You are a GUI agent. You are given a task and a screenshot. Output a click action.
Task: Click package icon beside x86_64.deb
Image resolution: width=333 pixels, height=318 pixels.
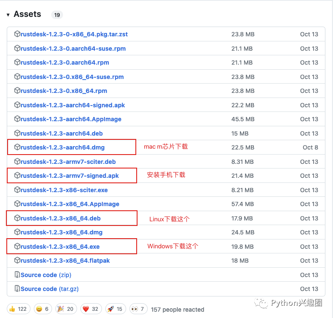click(17, 218)
